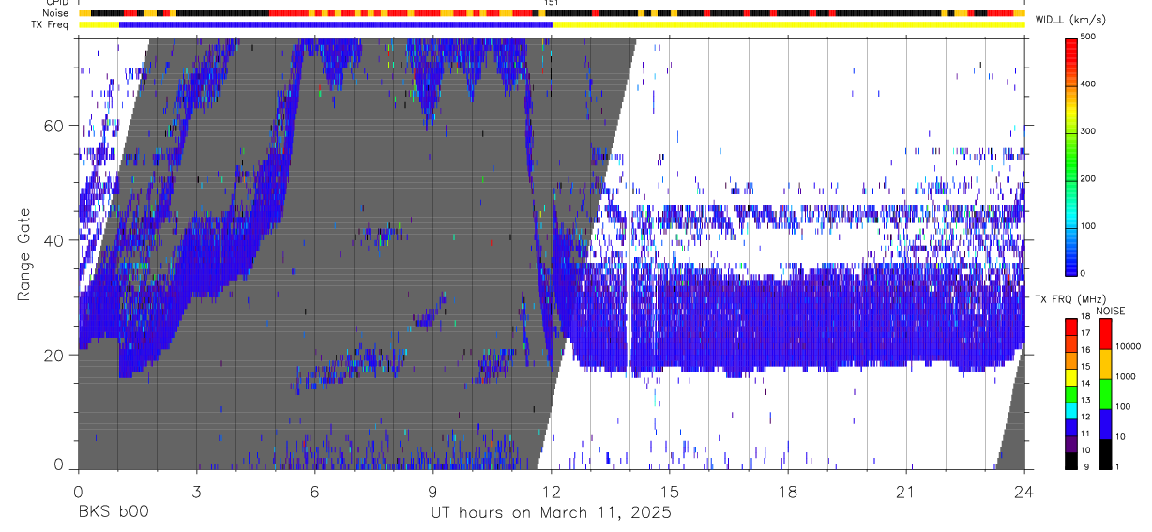The width and height of the screenshot is (1152, 532).
Task: Click the TX FRQ frequency color scale
Action: coord(1070,393)
